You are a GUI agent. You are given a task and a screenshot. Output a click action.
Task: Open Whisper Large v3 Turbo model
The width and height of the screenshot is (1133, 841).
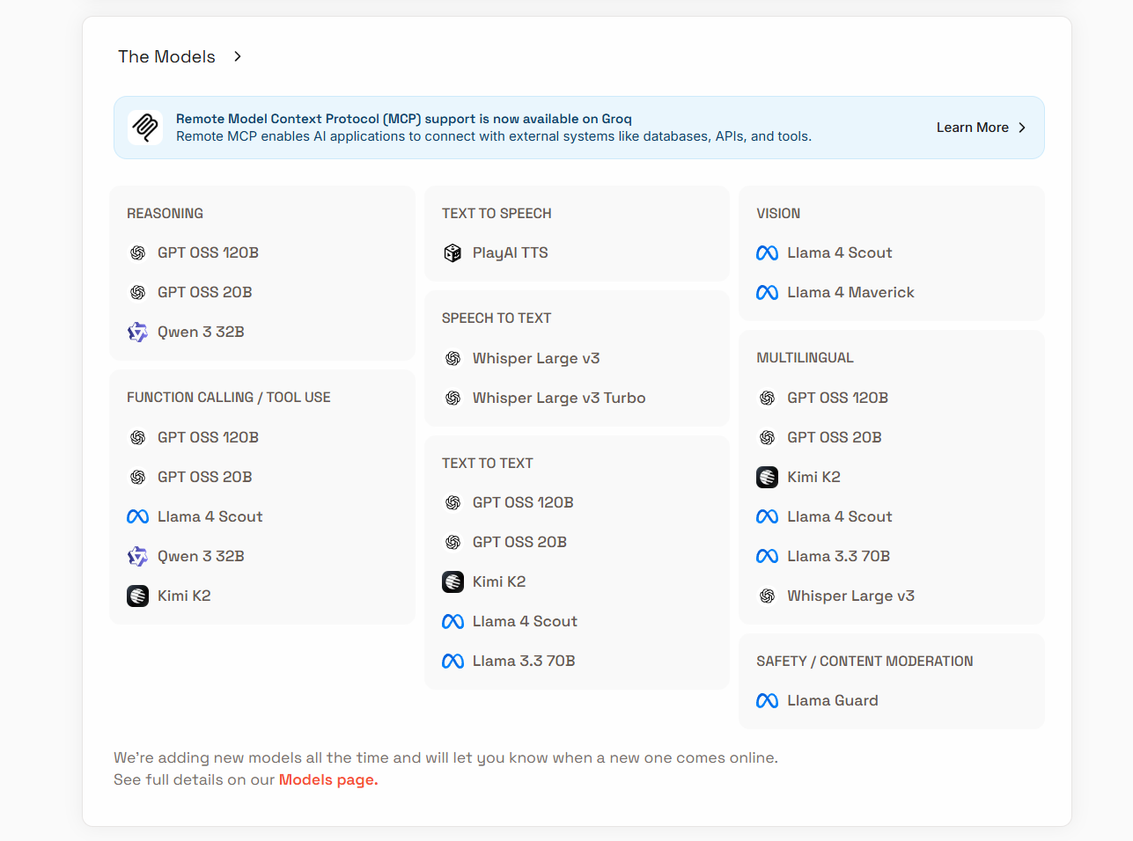pos(559,399)
